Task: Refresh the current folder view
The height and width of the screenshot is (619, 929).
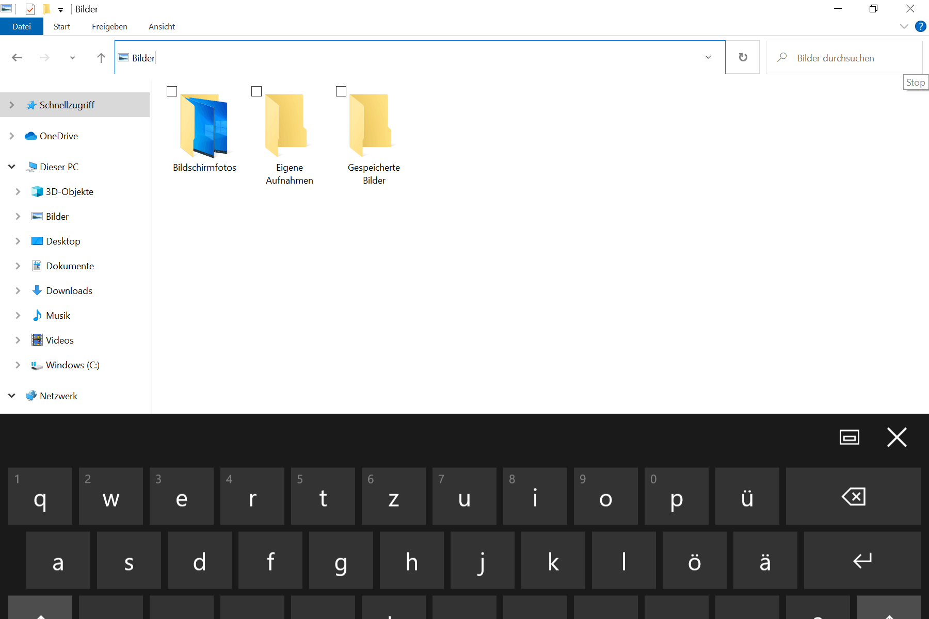Action: (x=743, y=57)
